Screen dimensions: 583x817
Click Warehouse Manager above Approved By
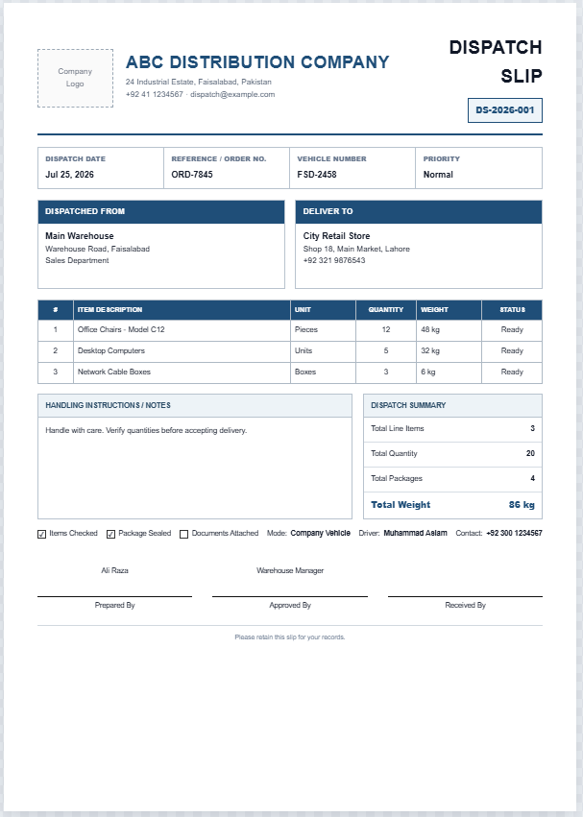coord(290,571)
